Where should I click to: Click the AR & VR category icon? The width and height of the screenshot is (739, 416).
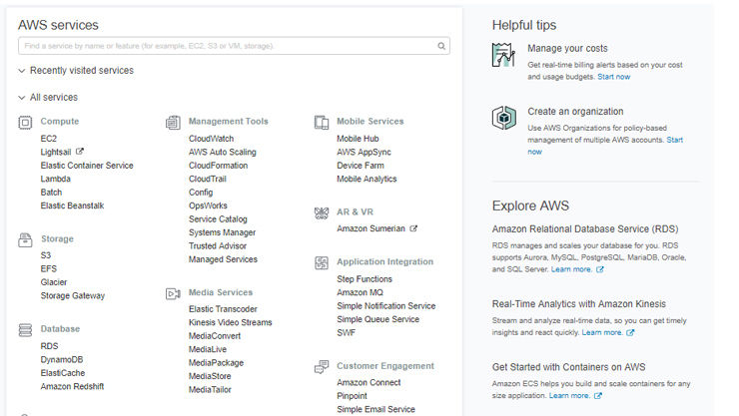322,212
